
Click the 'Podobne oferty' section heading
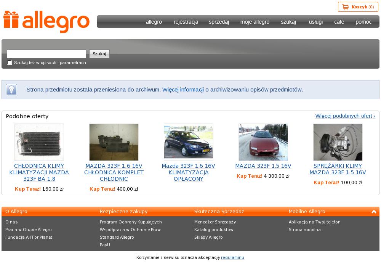[x=27, y=116]
